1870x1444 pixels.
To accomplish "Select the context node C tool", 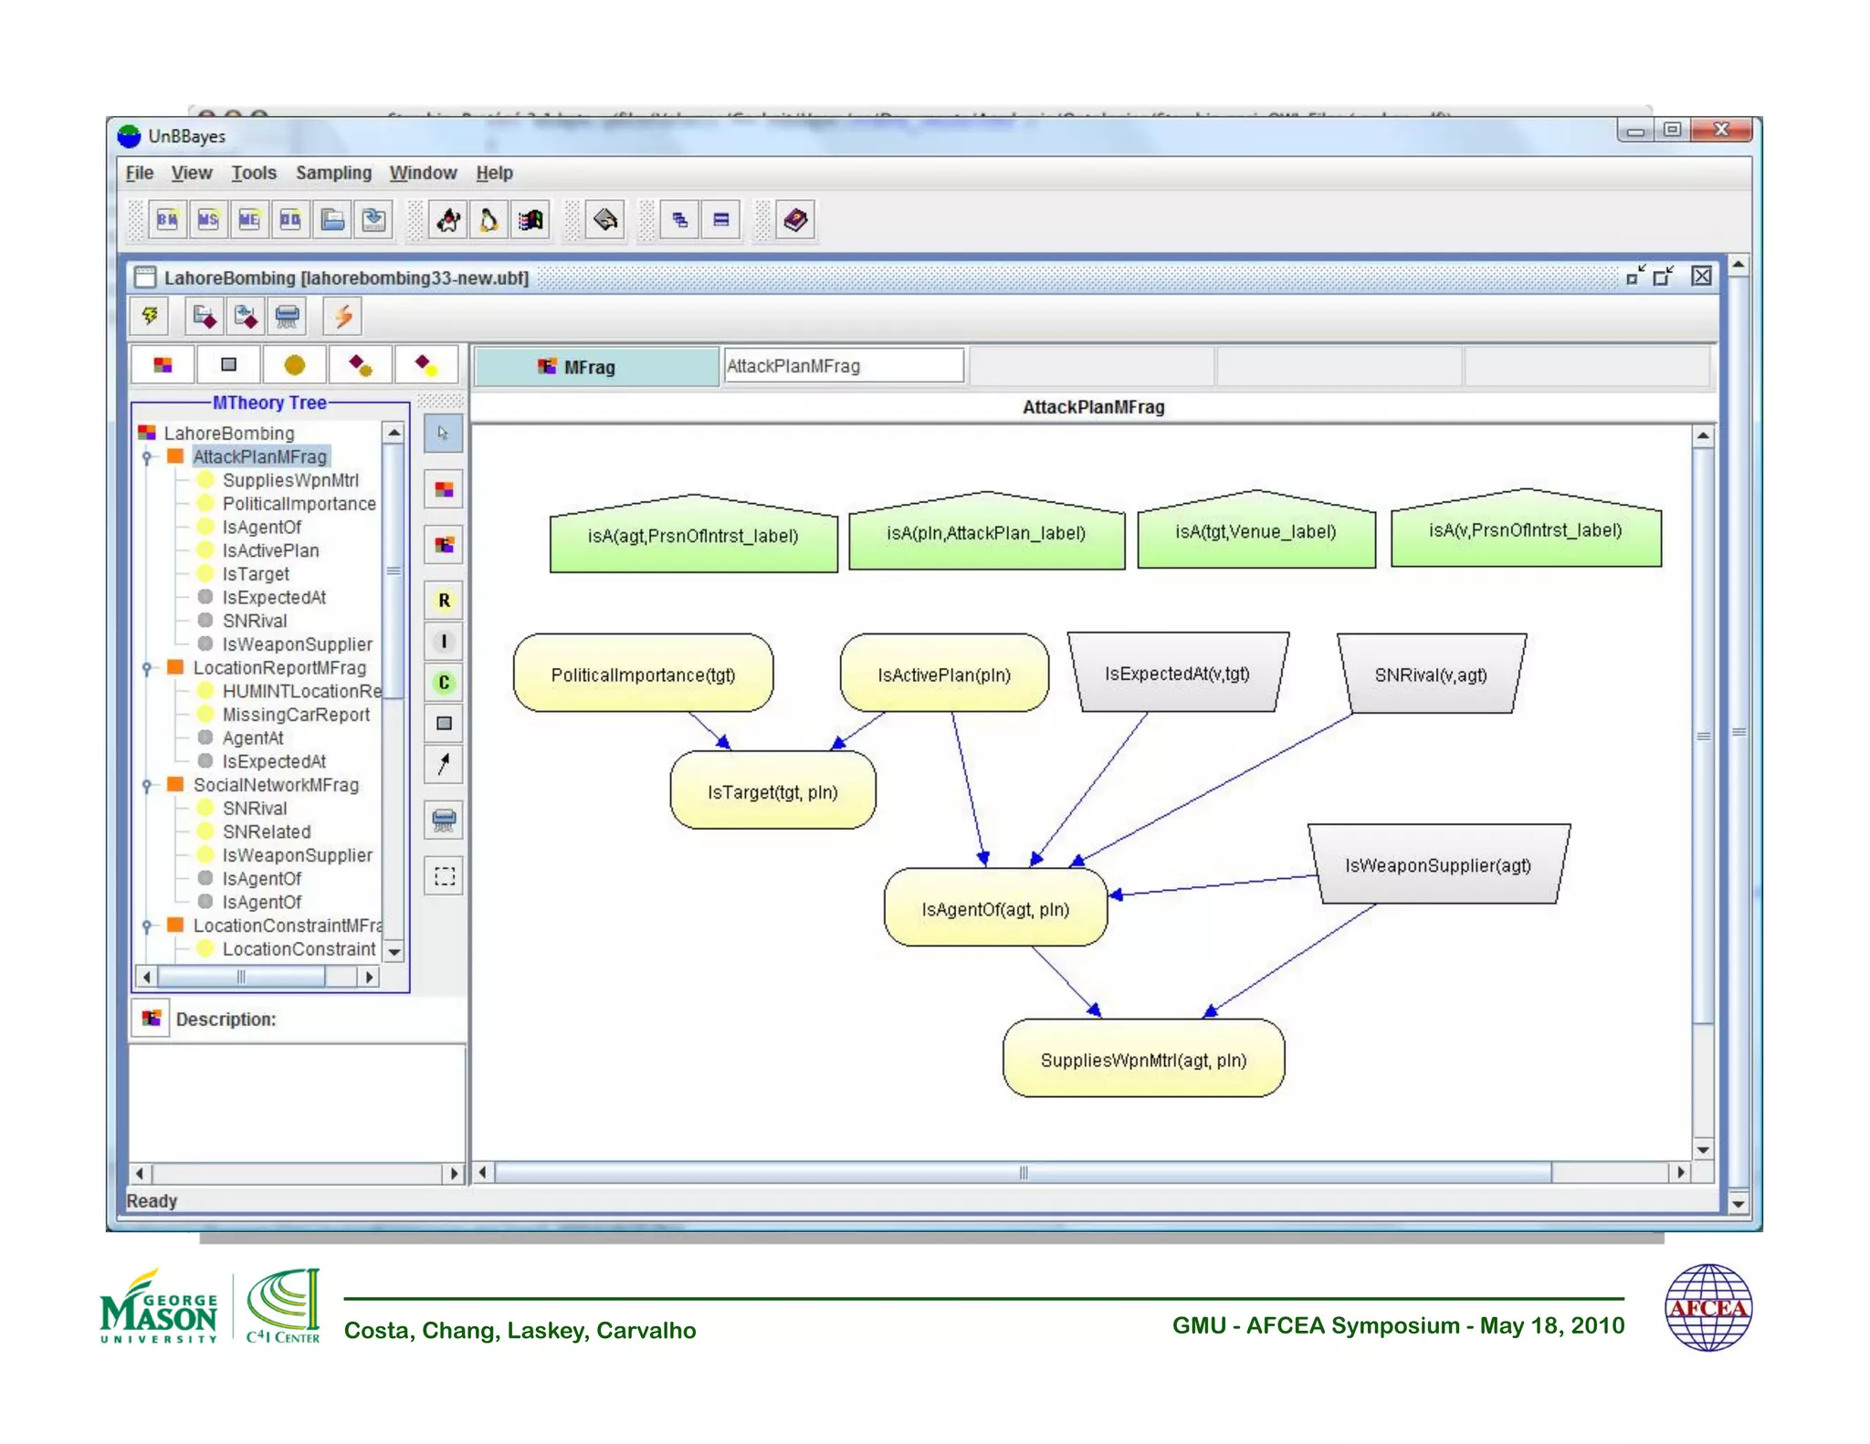I will (444, 683).
